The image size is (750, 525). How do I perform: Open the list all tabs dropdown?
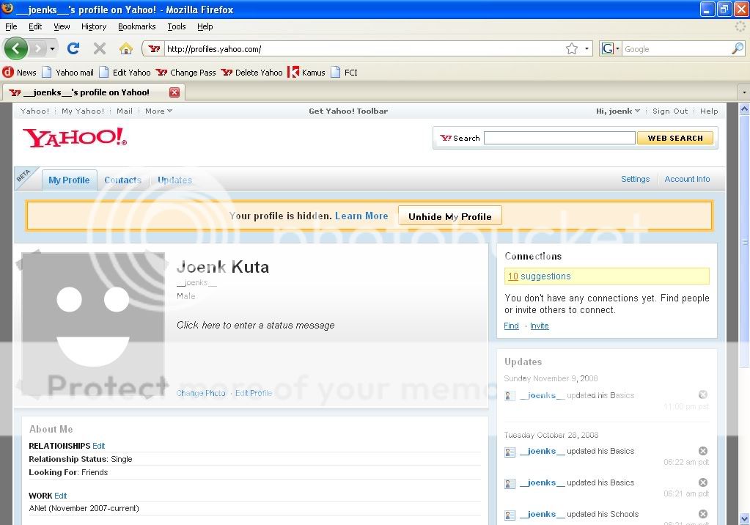tap(744, 92)
